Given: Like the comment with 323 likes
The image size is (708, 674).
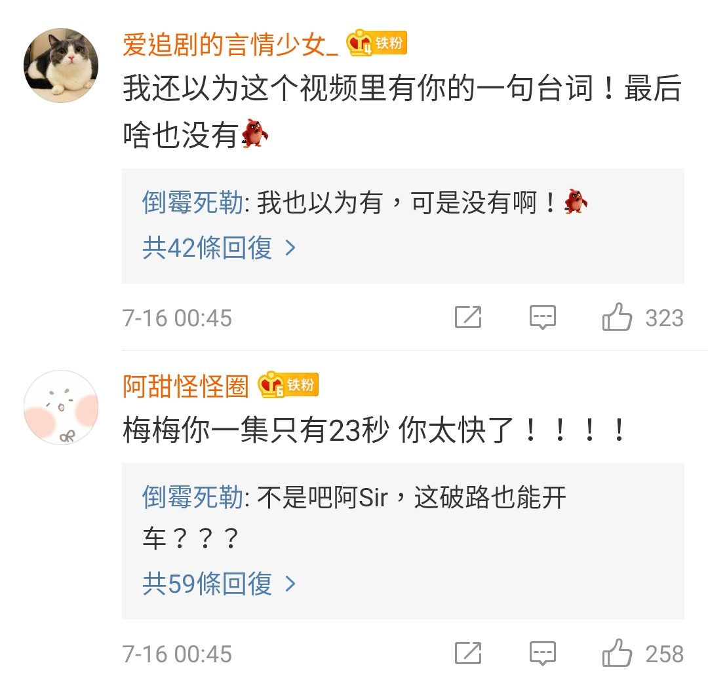Looking at the screenshot, I should (x=617, y=317).
